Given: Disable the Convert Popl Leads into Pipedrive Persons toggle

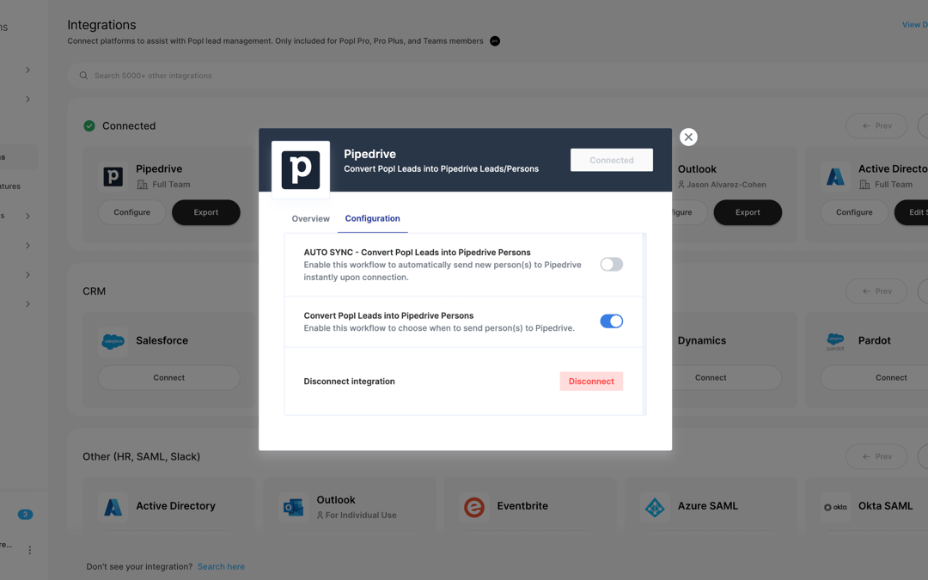Looking at the screenshot, I should (611, 321).
